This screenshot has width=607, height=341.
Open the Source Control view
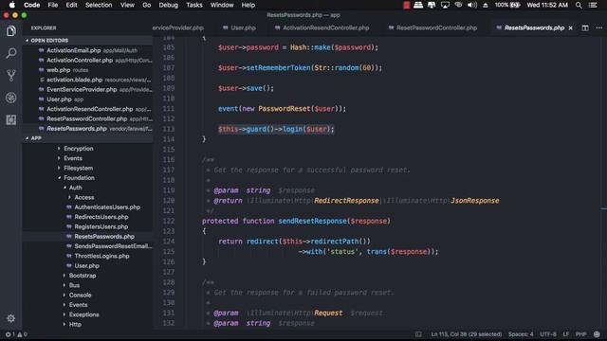tap(10, 75)
